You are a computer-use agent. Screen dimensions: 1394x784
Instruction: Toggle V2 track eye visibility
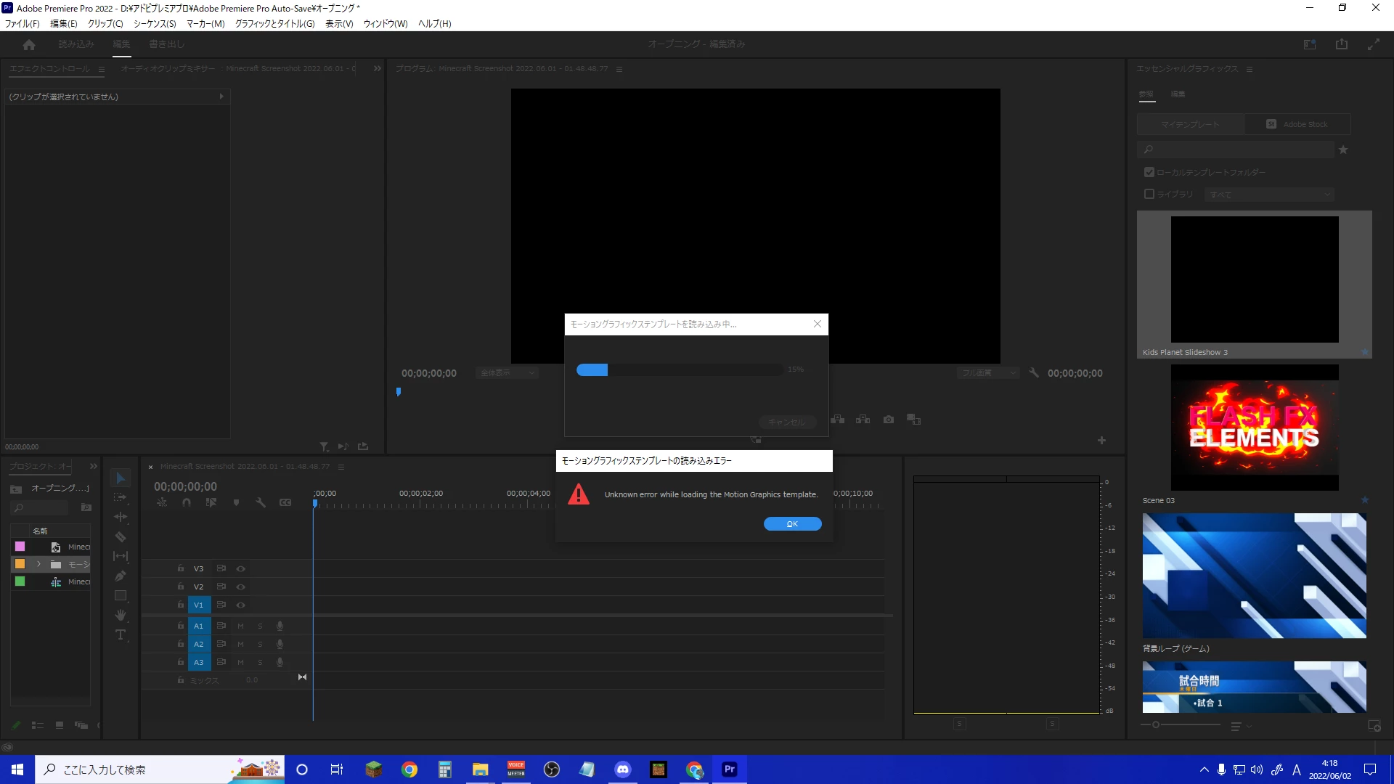pyautogui.click(x=240, y=587)
